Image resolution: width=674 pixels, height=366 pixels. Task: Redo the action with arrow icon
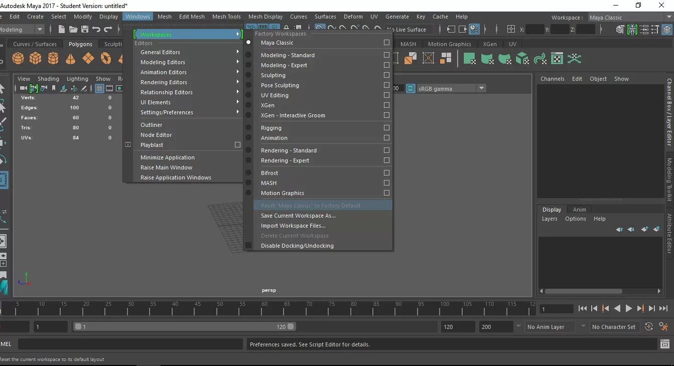tap(108, 30)
